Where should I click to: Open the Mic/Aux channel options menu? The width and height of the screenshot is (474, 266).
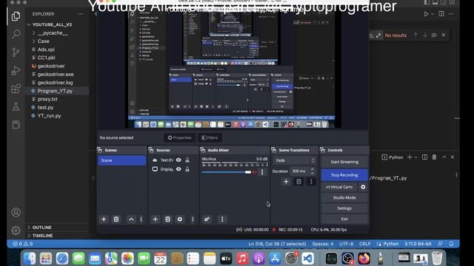(x=262, y=172)
